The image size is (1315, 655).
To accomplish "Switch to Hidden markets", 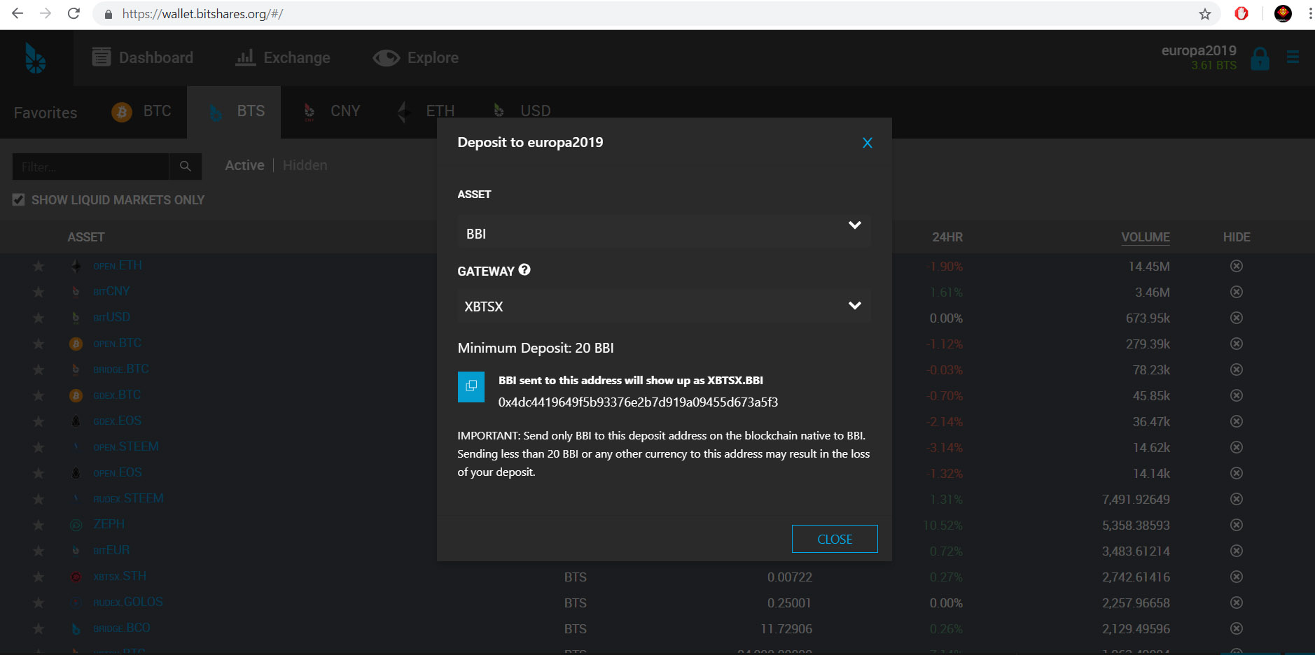I will point(305,165).
